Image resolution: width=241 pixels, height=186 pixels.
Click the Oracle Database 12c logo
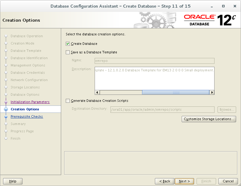point(210,20)
